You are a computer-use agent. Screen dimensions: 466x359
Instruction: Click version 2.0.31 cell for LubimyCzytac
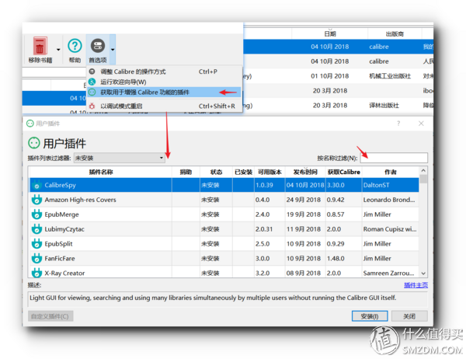[x=270, y=229]
